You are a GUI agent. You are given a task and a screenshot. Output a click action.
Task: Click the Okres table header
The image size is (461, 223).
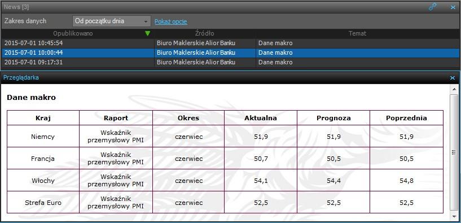tap(188, 118)
